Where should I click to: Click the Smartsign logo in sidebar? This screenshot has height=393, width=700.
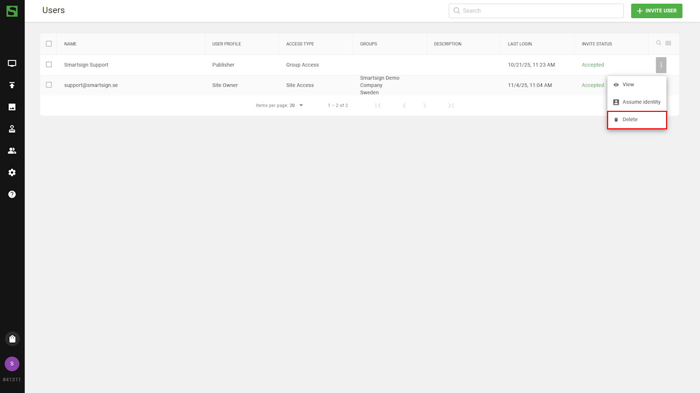12,11
